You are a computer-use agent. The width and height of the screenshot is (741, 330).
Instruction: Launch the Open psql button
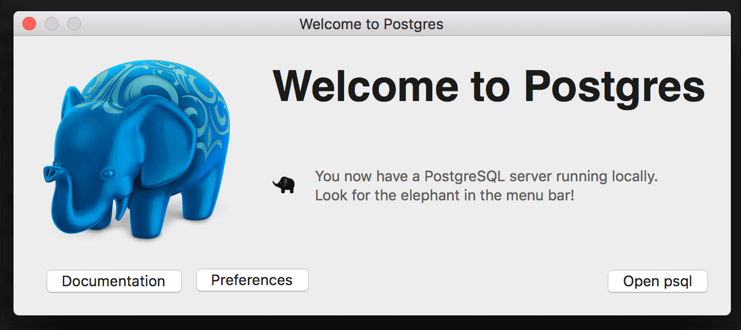click(658, 281)
